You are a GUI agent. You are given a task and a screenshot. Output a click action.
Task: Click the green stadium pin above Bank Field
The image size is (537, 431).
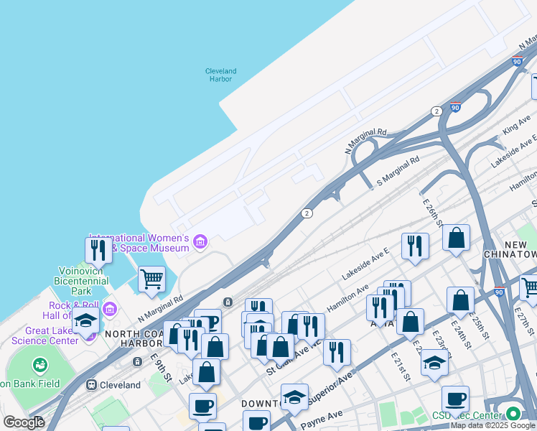tap(40, 365)
